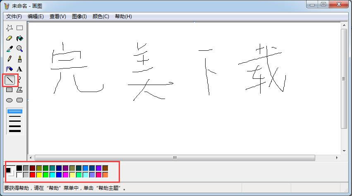Choose the Polygon shape tool
352x196 pixels.
pos(20,90)
